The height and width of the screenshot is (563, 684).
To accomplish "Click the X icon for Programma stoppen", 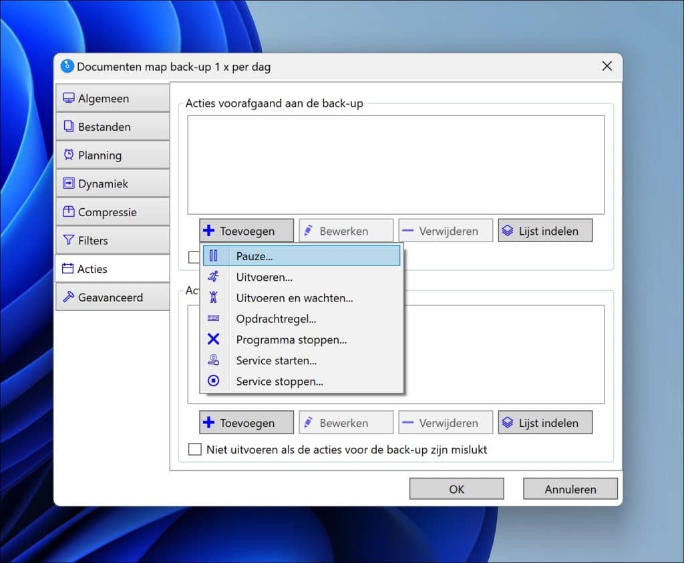I will 213,339.
